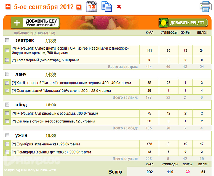The image size is (214, 176).
Task: Tick checkbox for Кофе черный row
Action: 7,60
